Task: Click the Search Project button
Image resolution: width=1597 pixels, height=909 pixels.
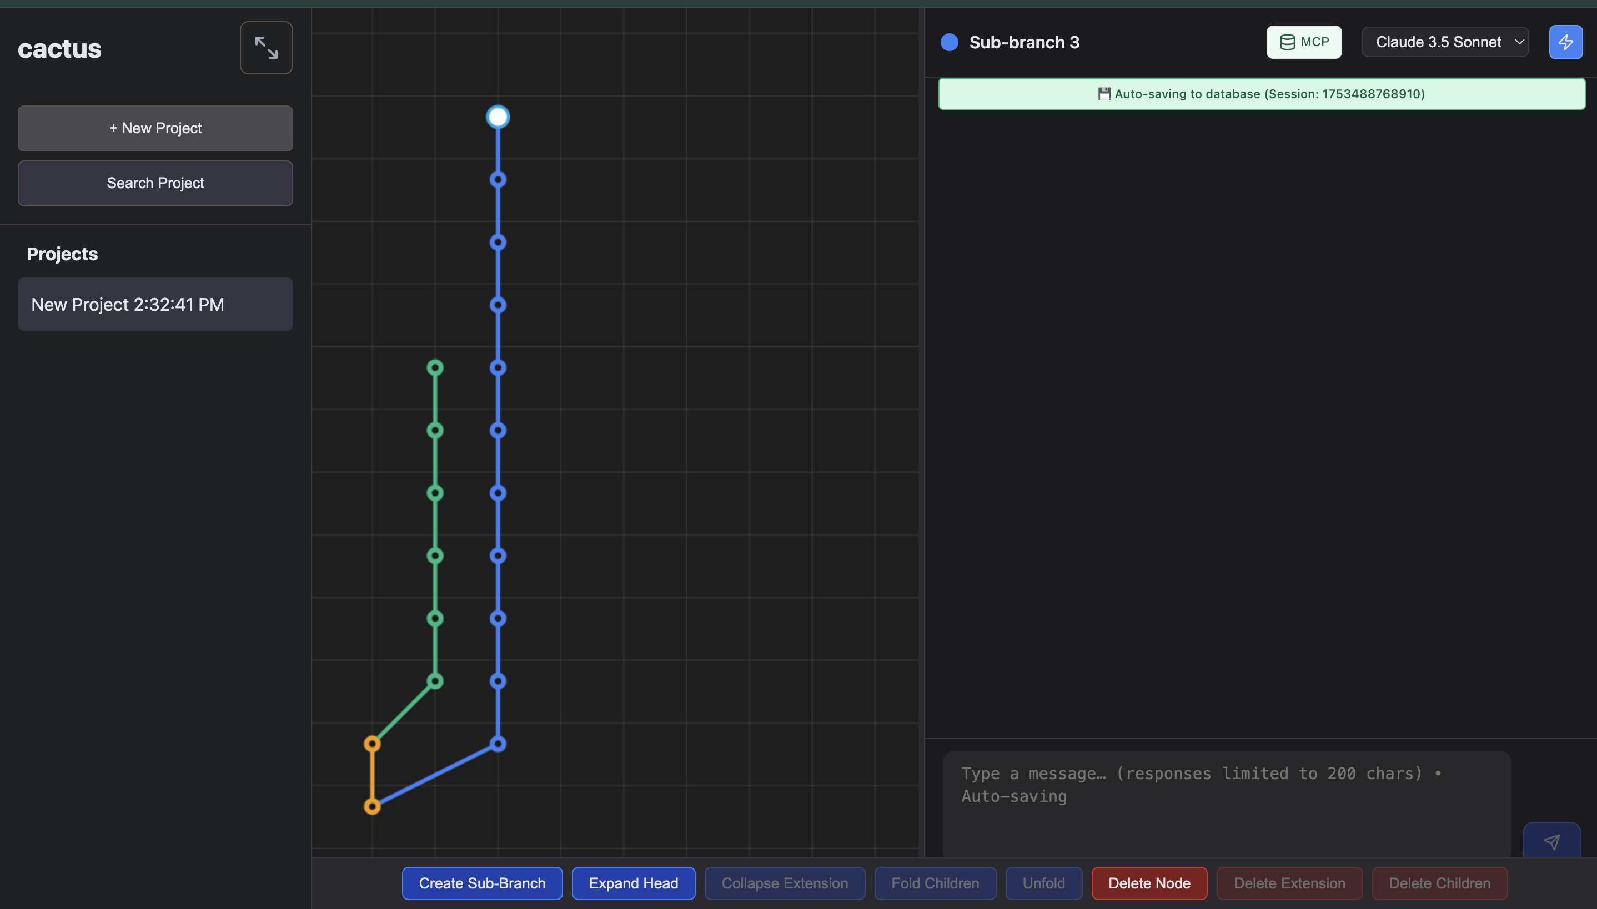Action: [x=155, y=183]
